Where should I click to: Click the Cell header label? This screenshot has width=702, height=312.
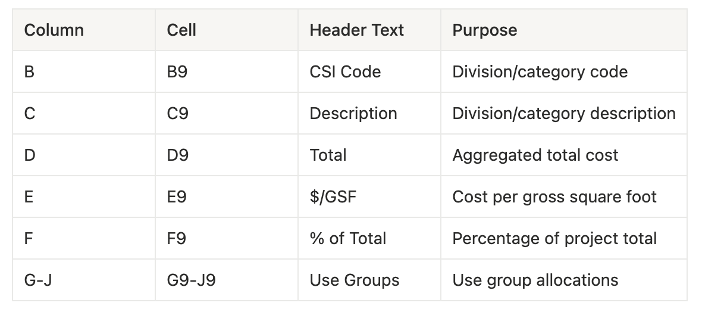click(x=181, y=30)
